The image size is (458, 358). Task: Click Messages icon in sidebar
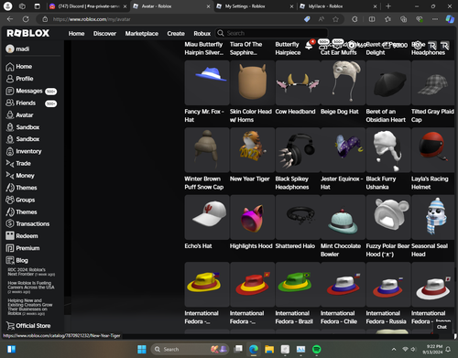[x=10, y=91]
